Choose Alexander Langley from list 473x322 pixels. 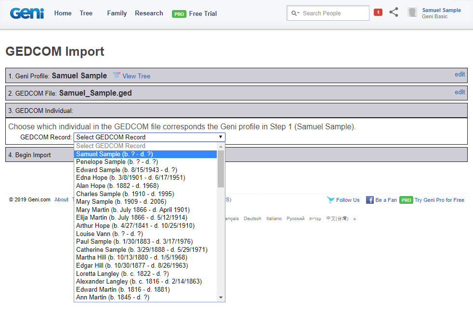(145, 282)
